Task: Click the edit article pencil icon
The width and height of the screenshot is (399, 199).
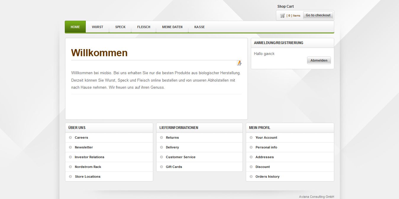Action: click(x=239, y=63)
